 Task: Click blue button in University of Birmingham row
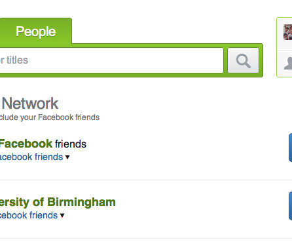pos(290,206)
